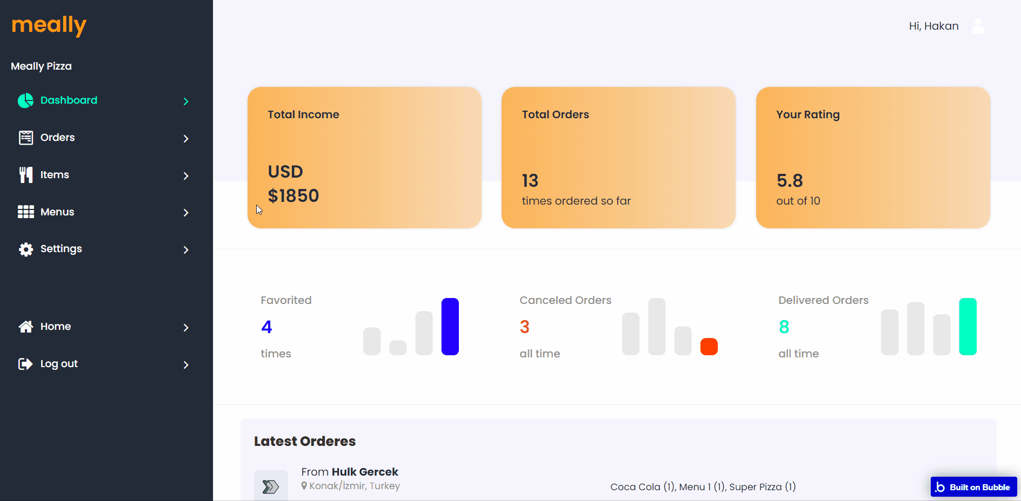Viewport: 1021px width, 501px height.
Task: Click the blue Favorited chart bar
Action: coord(450,327)
